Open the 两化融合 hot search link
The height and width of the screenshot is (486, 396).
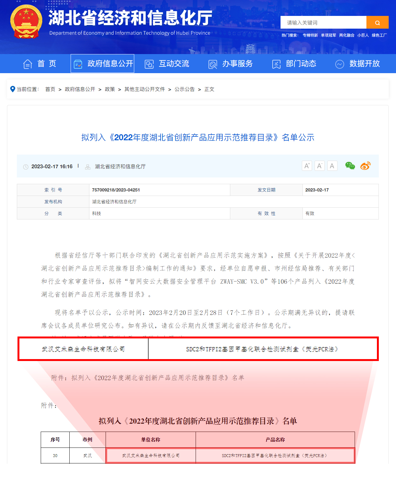coord(346,35)
